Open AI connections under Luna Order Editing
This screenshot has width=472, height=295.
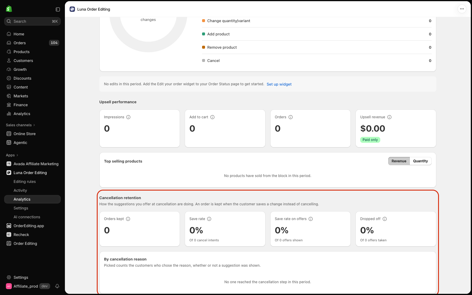(x=32, y=217)
